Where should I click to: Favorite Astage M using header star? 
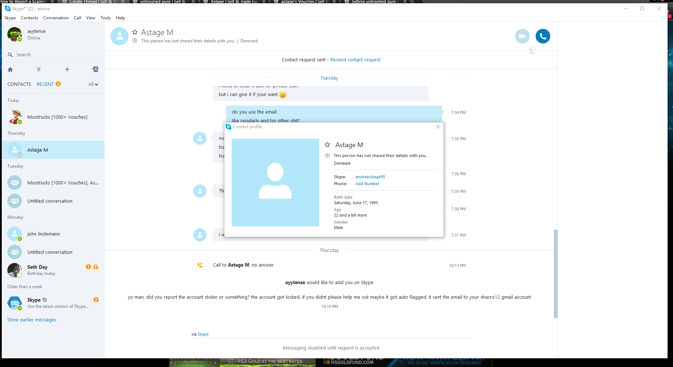pyautogui.click(x=135, y=32)
